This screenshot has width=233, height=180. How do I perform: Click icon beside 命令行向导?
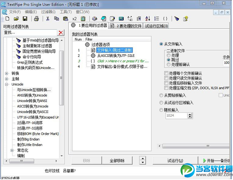(18, 57)
